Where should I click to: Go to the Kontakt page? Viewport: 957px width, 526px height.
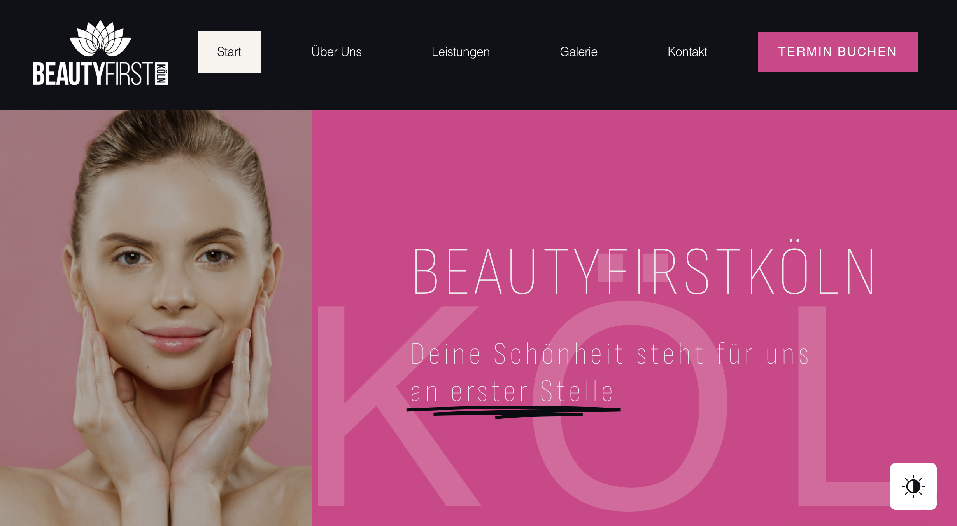tap(688, 52)
